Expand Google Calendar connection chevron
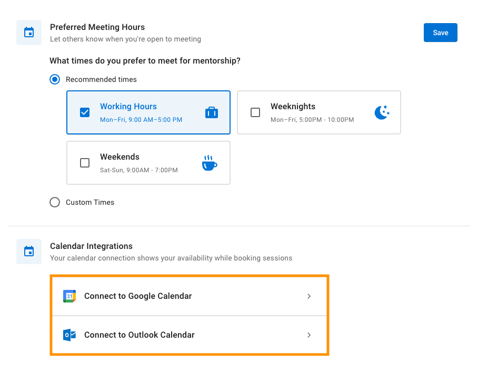 [x=309, y=296]
